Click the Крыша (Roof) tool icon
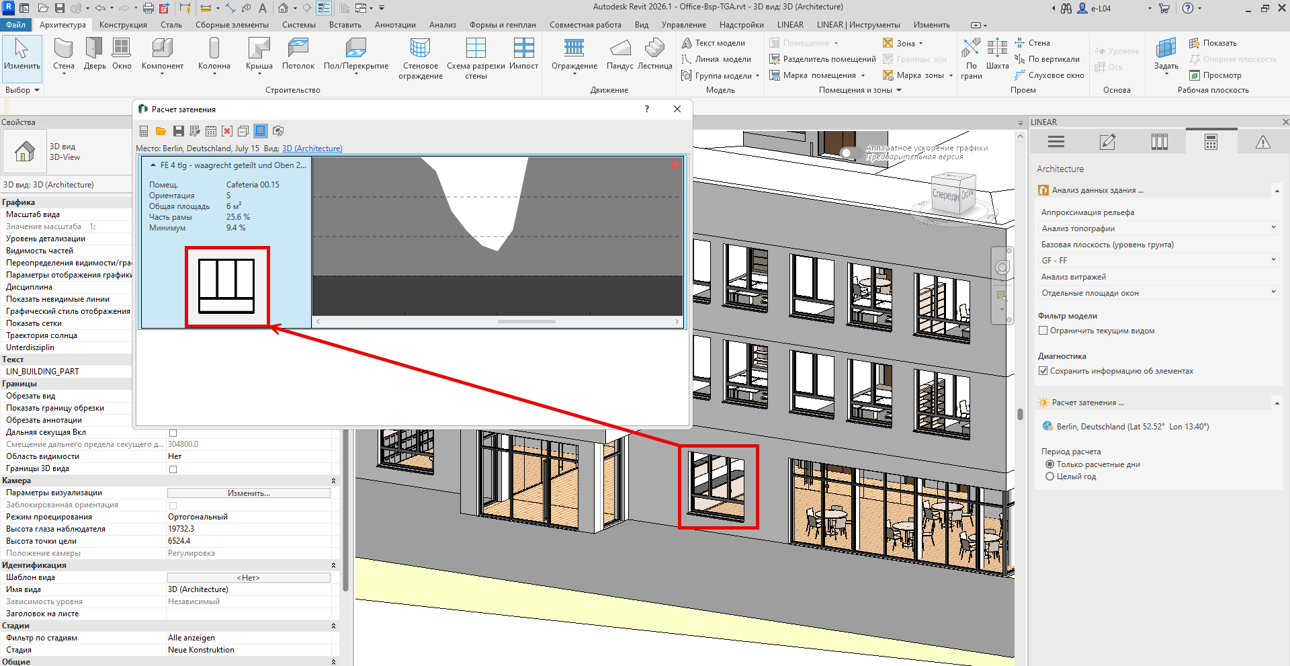Image resolution: width=1290 pixels, height=666 pixels. point(259,54)
